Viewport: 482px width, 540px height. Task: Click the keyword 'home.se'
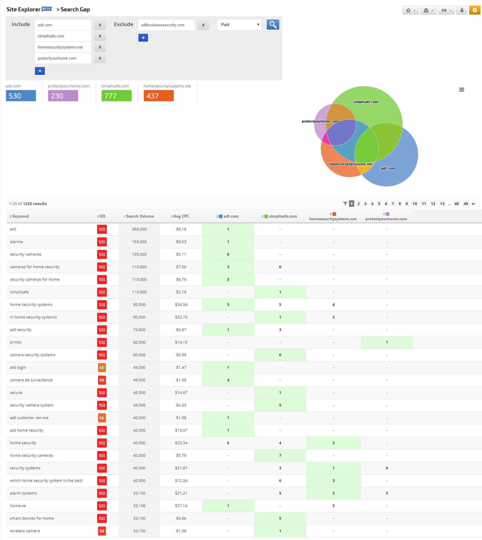pos(18,506)
